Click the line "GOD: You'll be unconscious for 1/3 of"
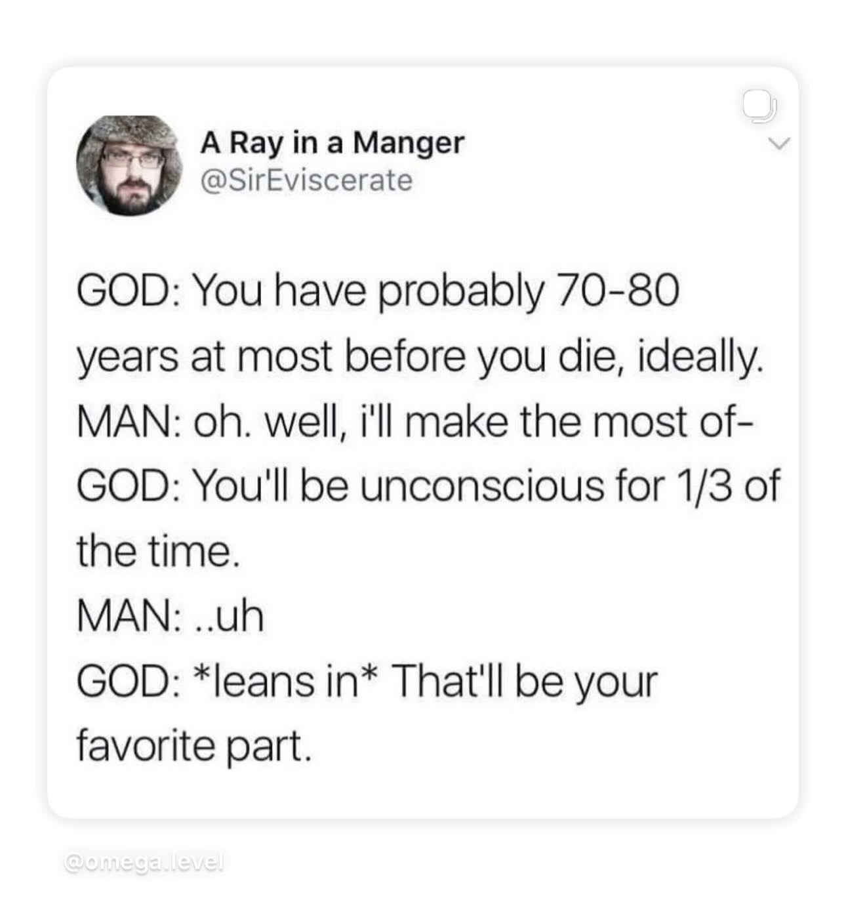Viewport: 846px width, 906px height. [x=428, y=486]
